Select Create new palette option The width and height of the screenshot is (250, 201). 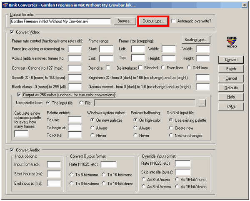pyautogui.click(x=171, y=128)
